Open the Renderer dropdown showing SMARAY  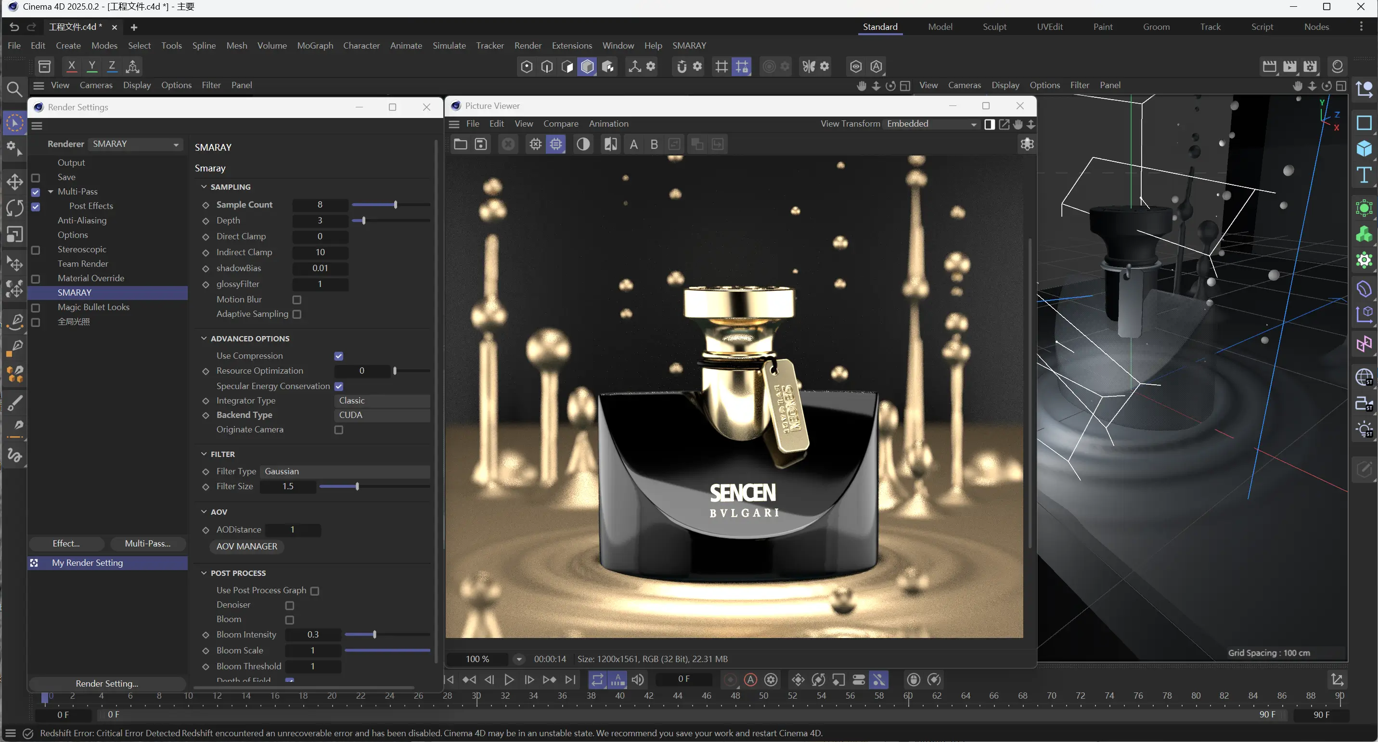(135, 143)
